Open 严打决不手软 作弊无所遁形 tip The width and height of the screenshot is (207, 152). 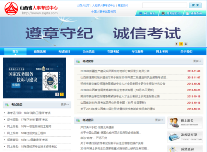coord(97,128)
